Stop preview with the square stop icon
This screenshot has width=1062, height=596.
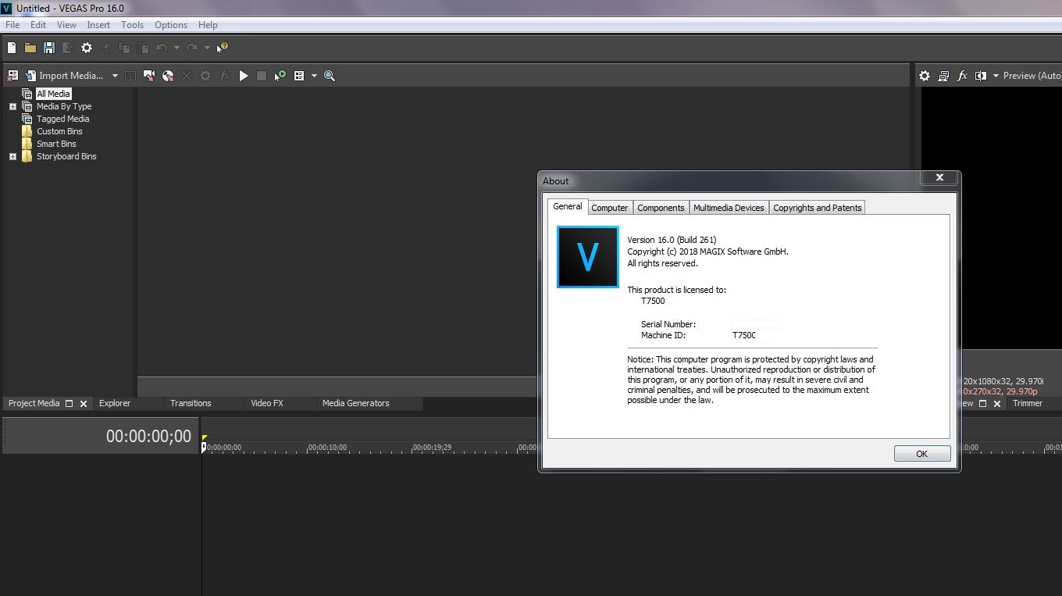click(262, 76)
